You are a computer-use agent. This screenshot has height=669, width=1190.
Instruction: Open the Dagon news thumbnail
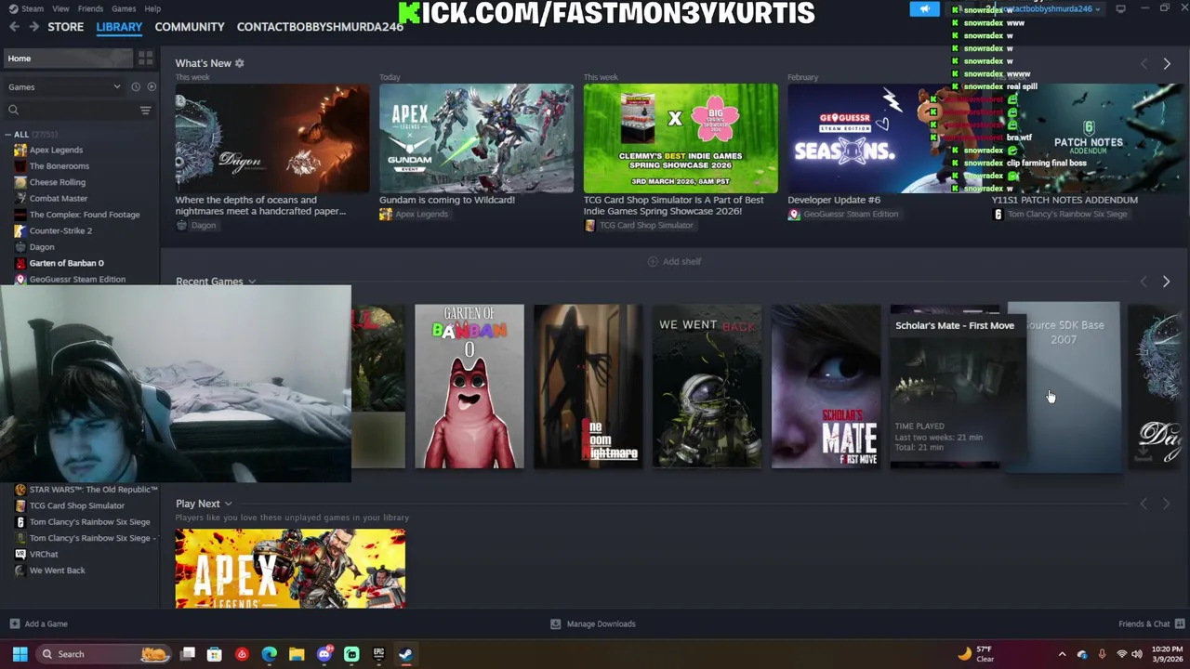[271, 138]
